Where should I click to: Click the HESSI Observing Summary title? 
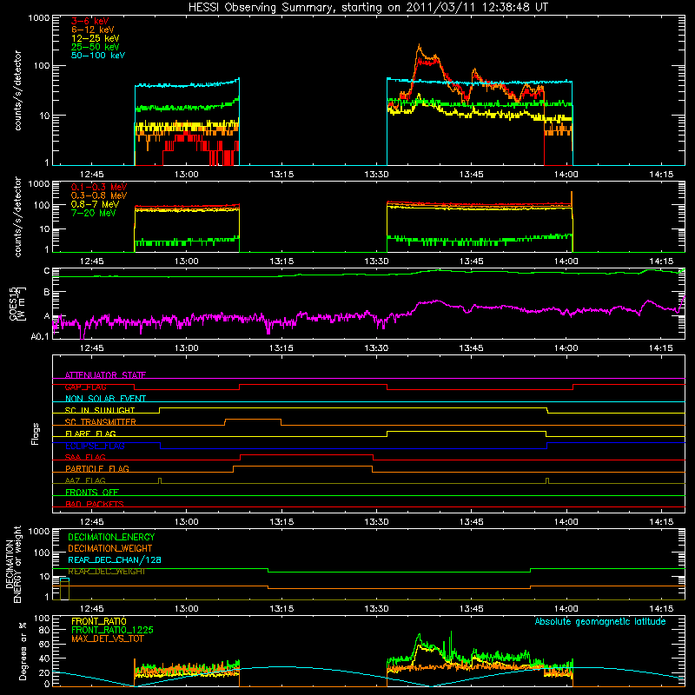click(367, 8)
